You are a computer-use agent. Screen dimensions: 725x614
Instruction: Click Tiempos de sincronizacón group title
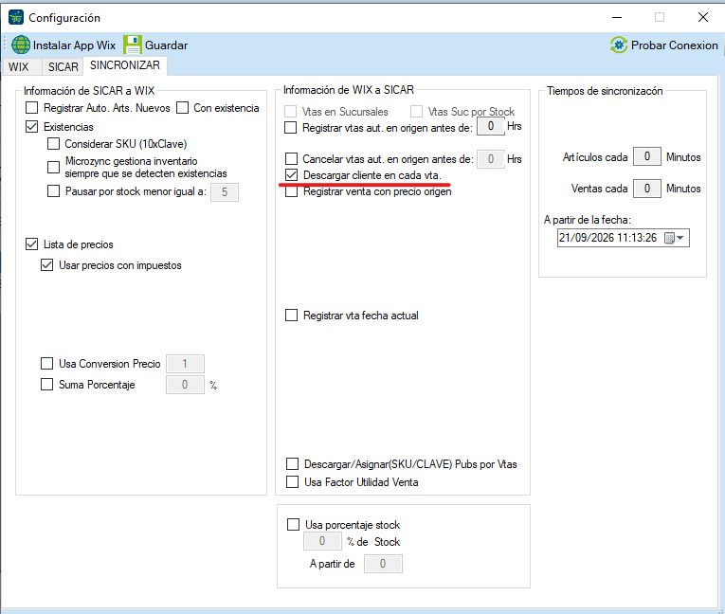605,91
